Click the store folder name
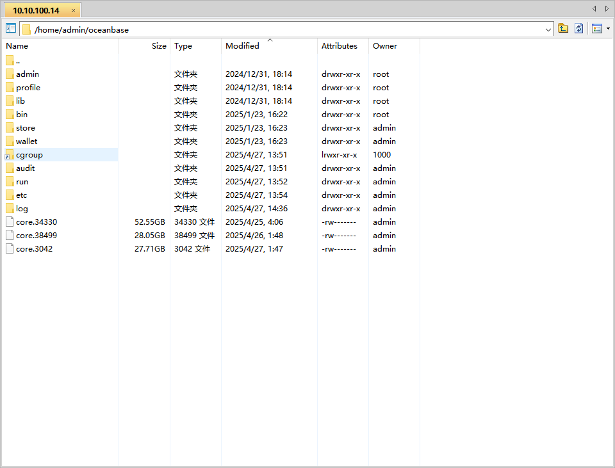Screen dimensions: 615x468 [x=26, y=128]
